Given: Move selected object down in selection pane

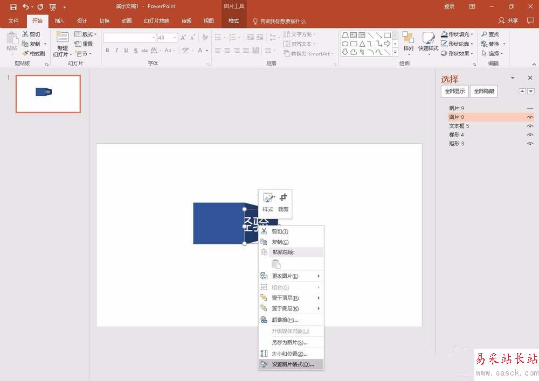Looking at the screenshot, I should click(531, 91).
